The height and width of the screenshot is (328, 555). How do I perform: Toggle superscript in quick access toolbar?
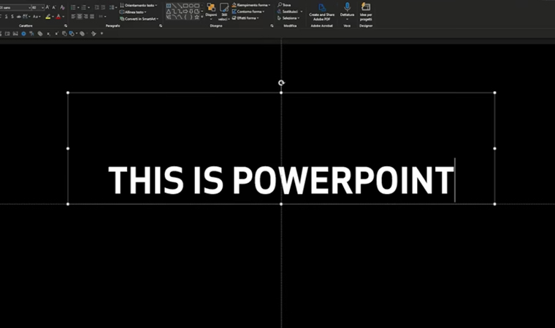pyautogui.click(x=57, y=34)
